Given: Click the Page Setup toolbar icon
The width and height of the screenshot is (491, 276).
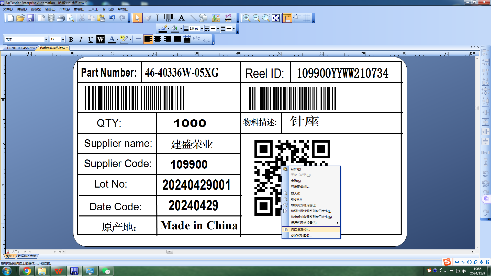Looking at the screenshot, I should (41, 18).
